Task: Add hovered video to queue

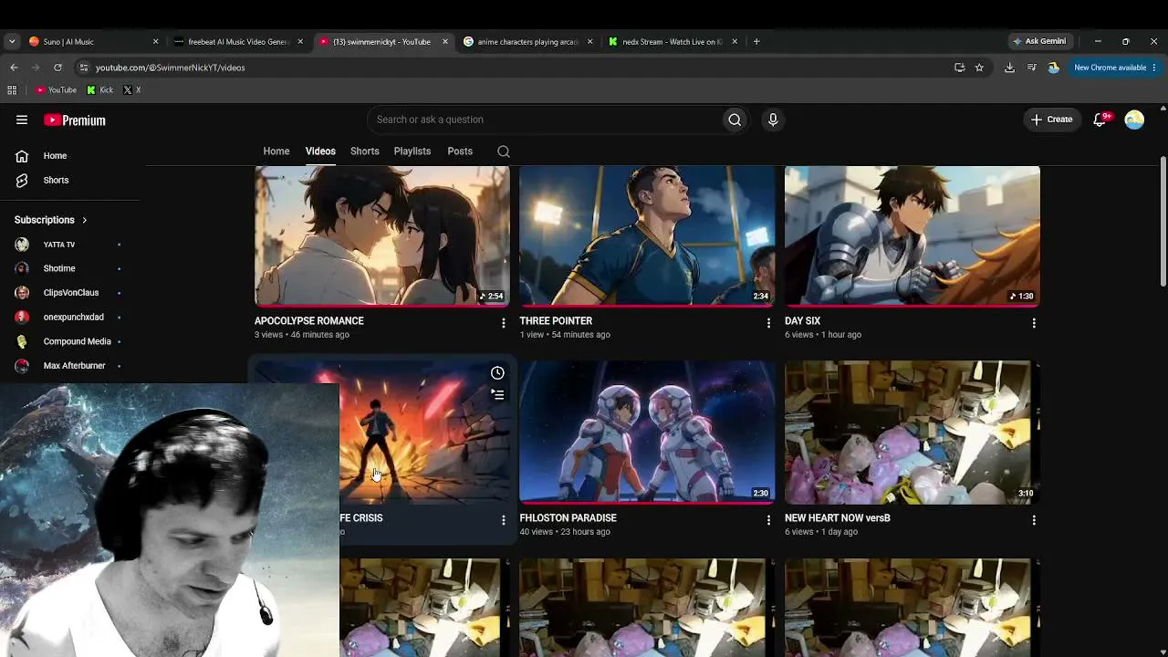Action: [497, 395]
